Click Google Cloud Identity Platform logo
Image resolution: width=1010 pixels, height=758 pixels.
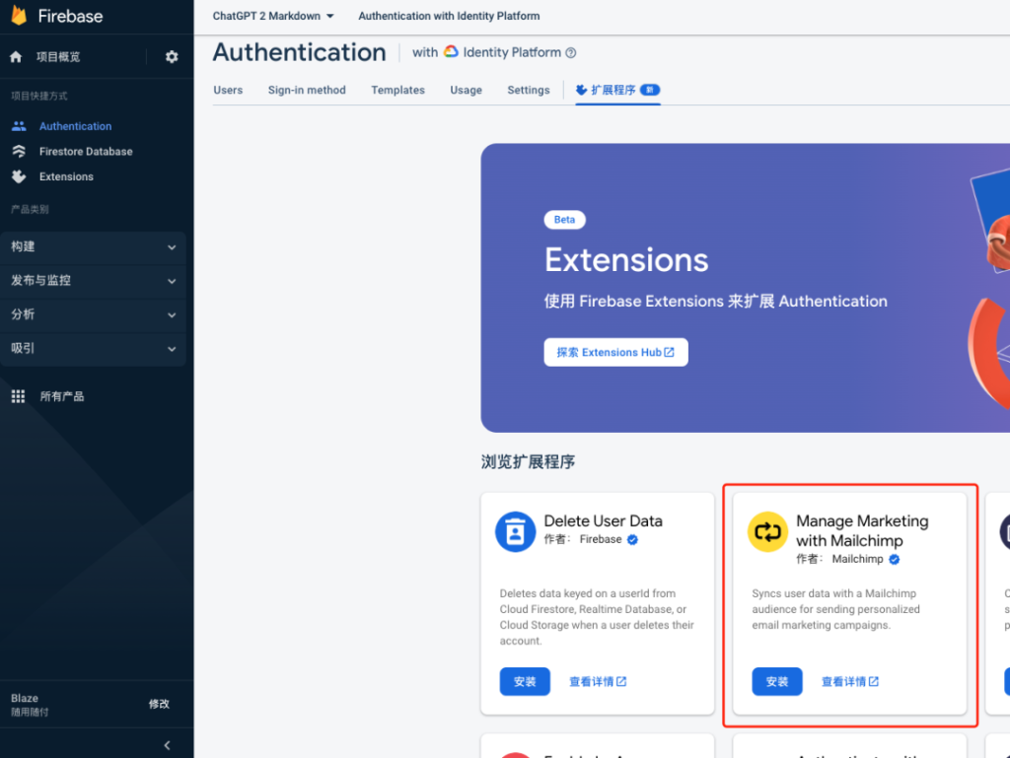pos(451,51)
